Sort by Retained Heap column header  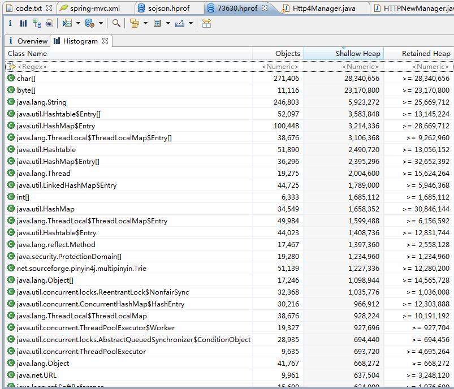(419, 54)
